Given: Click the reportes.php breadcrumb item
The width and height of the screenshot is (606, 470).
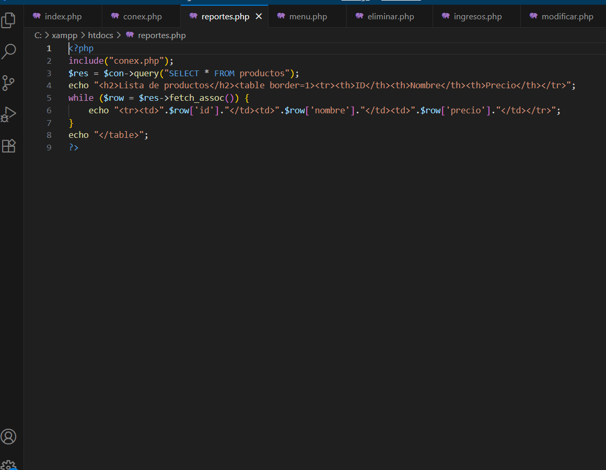Looking at the screenshot, I should 161,36.
